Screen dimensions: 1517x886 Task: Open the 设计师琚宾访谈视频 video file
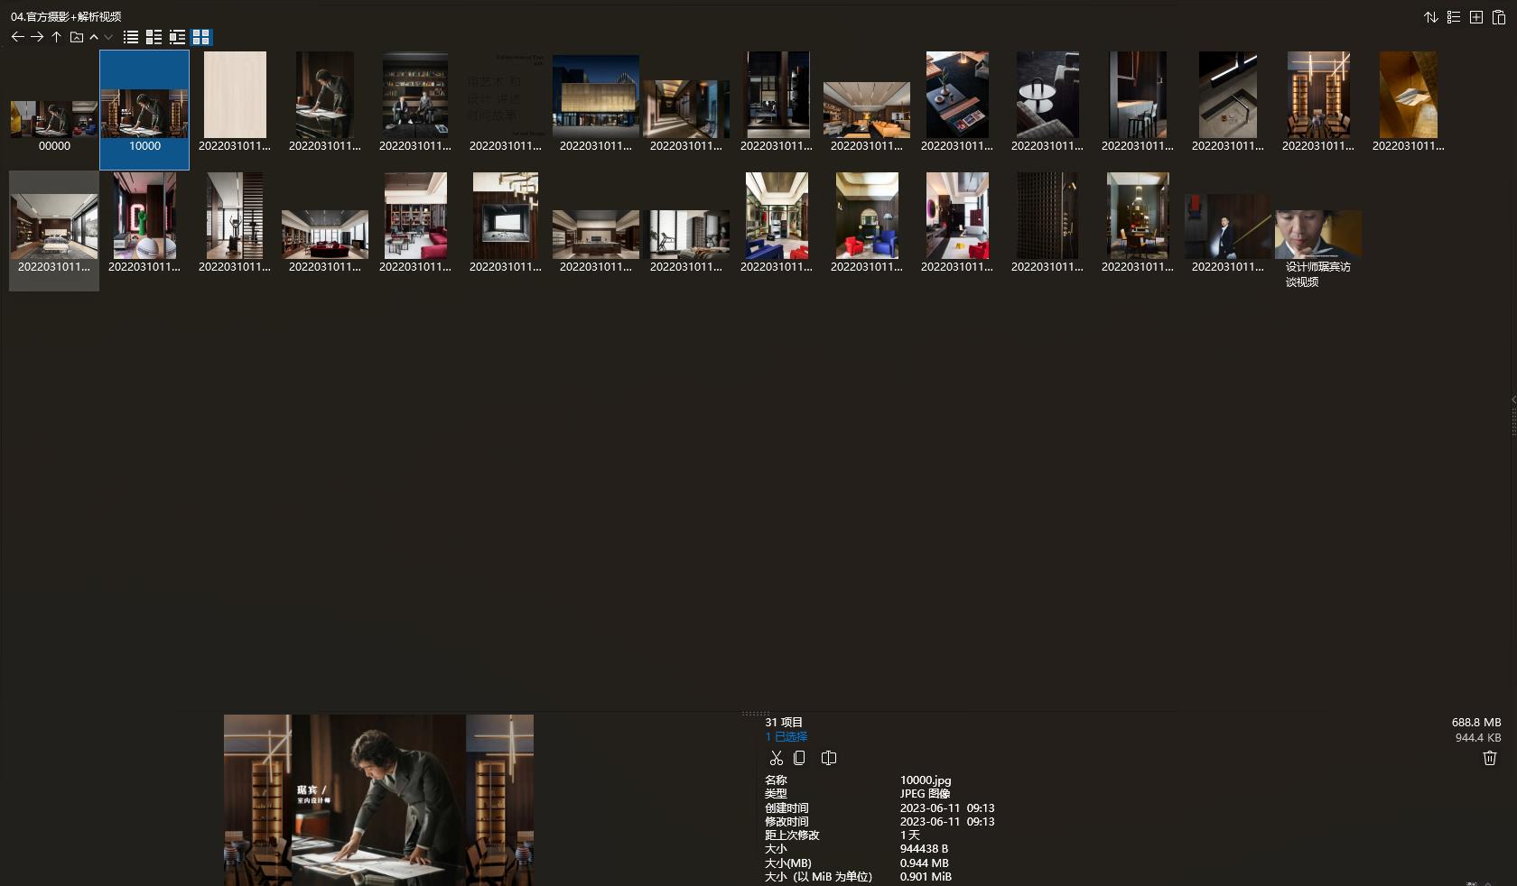point(1318,235)
